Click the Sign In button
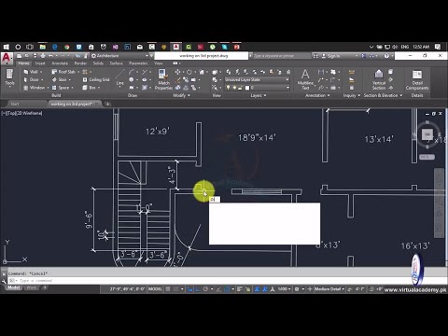This screenshot has height=336, width=448. pyautogui.click(x=330, y=56)
